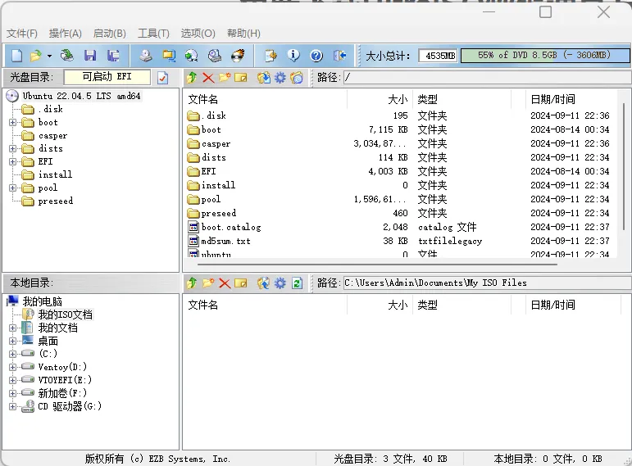Screen dimensions: 632x466
Task: Click the green Refresh icon in local toolbar
Action: click(297, 283)
